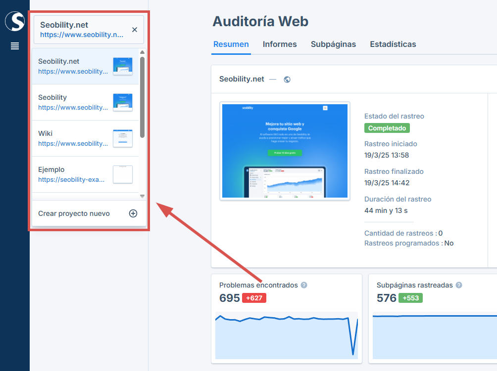The height and width of the screenshot is (371, 497).
Task: Select Seobility.net project in list
Action: (86, 66)
